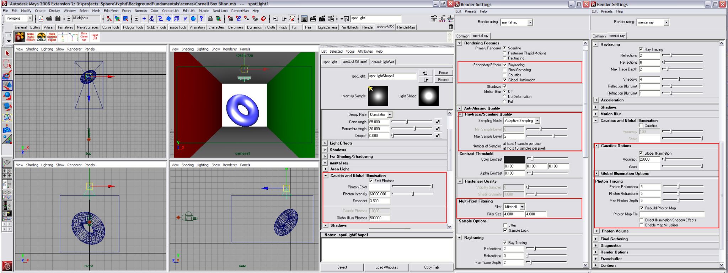728x273 pixels.
Task: Expand the Fur Shading/Shadowing section
Action: pos(325,156)
